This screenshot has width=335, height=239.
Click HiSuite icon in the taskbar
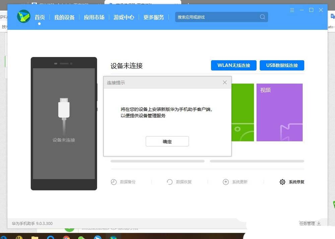[114, 237]
